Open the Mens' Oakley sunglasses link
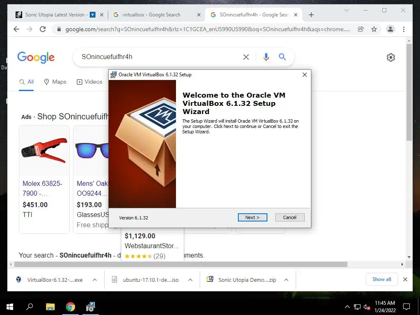 point(92,188)
